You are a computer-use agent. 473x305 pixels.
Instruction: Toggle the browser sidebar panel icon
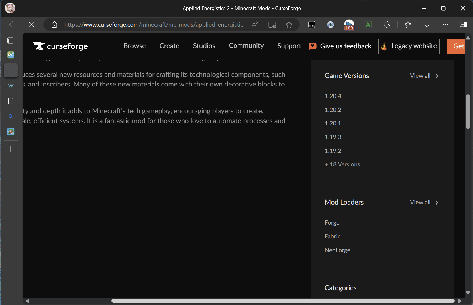463,25
